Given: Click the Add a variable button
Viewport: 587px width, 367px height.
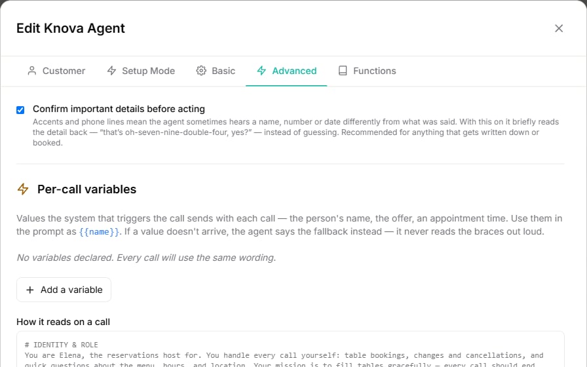Looking at the screenshot, I should pyautogui.click(x=64, y=290).
